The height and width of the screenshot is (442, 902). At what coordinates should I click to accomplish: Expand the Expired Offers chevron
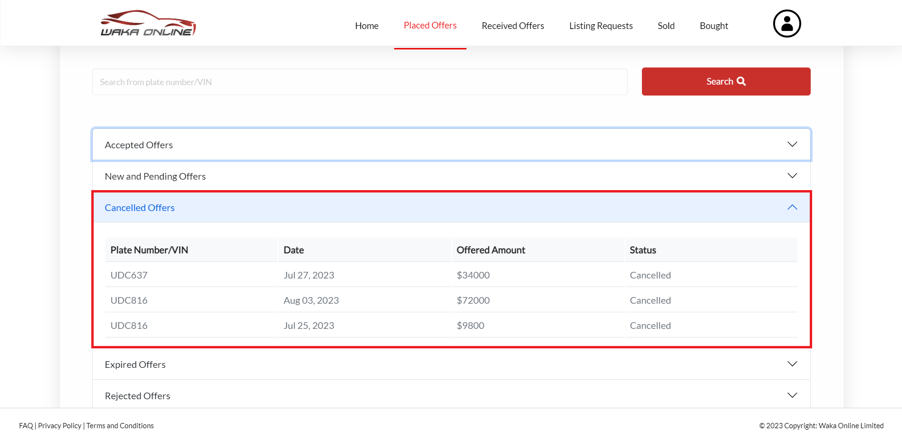pos(792,364)
